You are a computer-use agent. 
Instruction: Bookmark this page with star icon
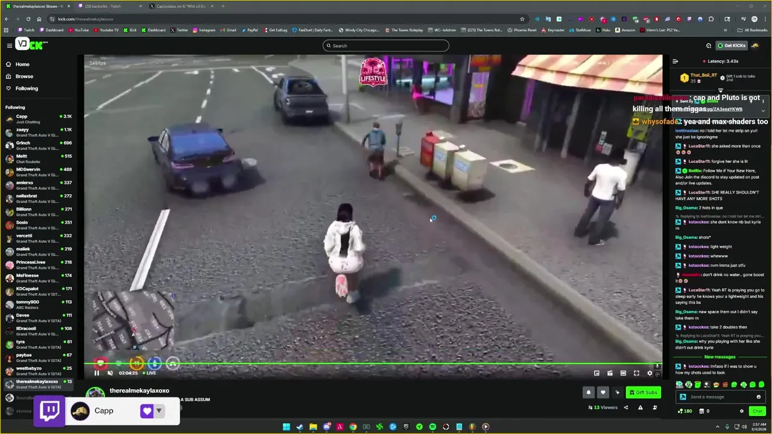pyautogui.click(x=522, y=19)
